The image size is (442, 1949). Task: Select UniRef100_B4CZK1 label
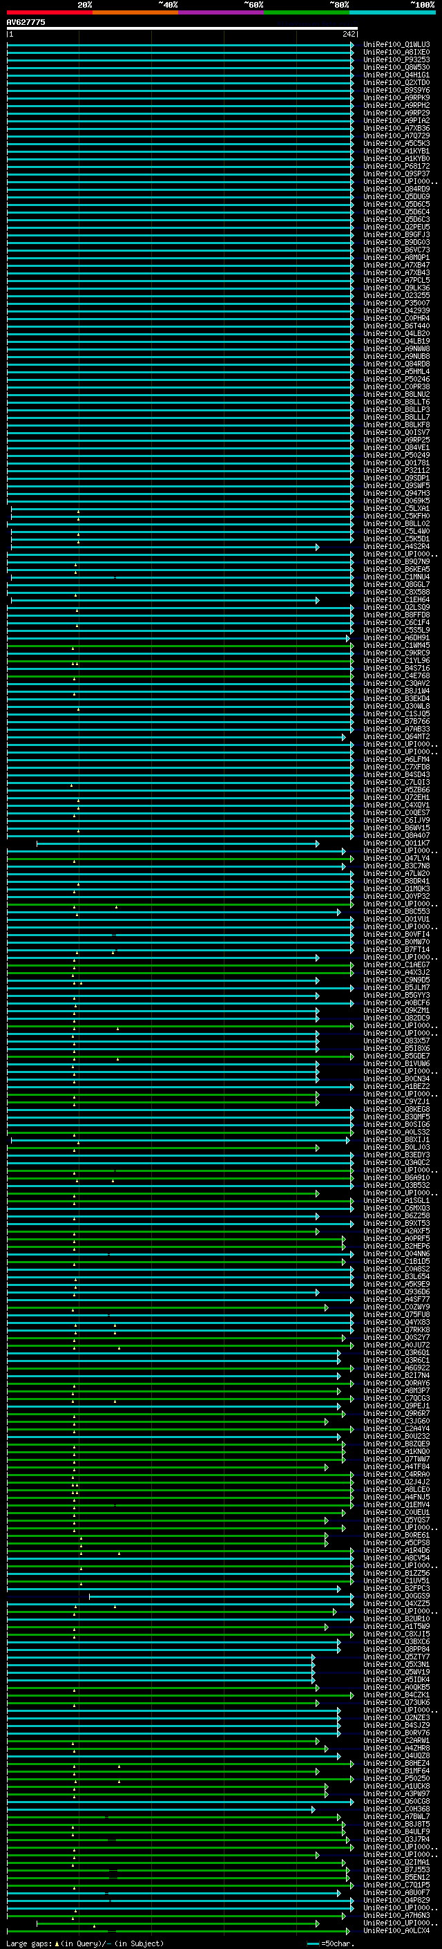396,1695
